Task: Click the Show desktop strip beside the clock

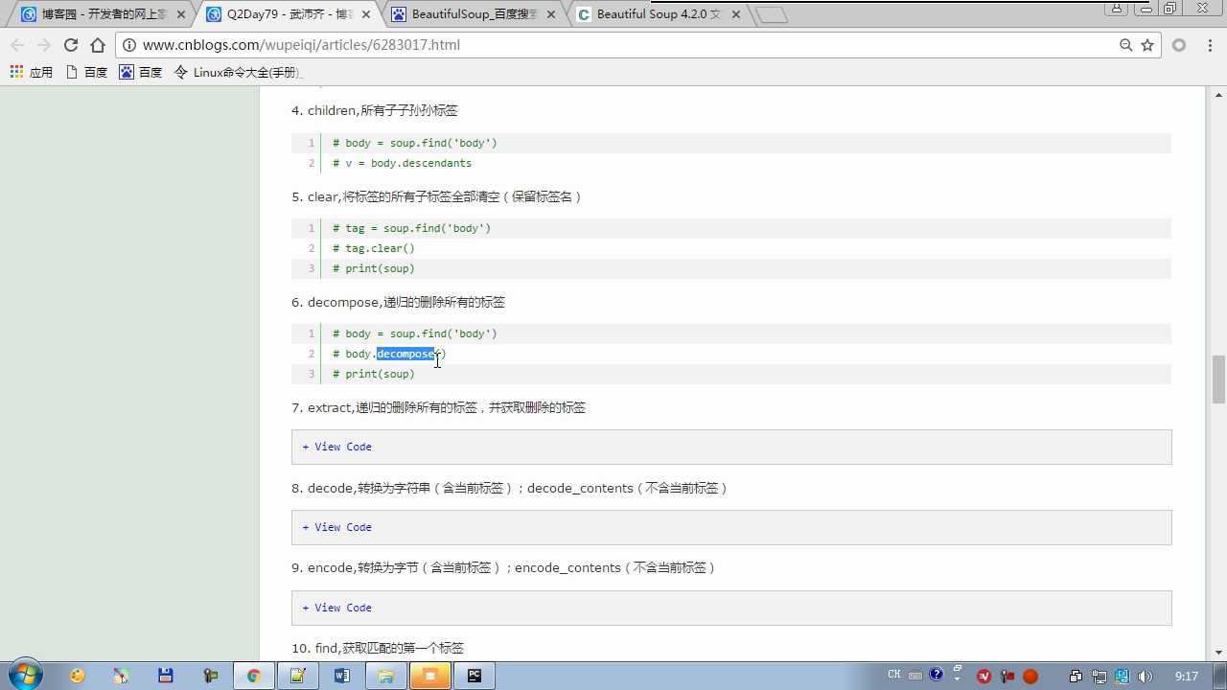Action: tap(1219, 676)
